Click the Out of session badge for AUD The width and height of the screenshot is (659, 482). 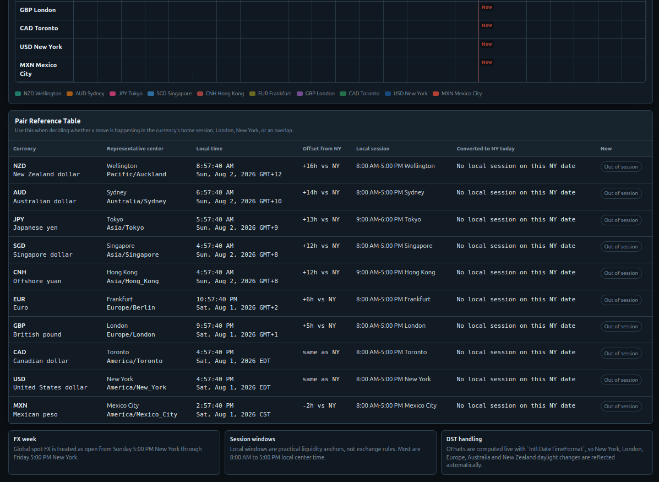pos(621,193)
